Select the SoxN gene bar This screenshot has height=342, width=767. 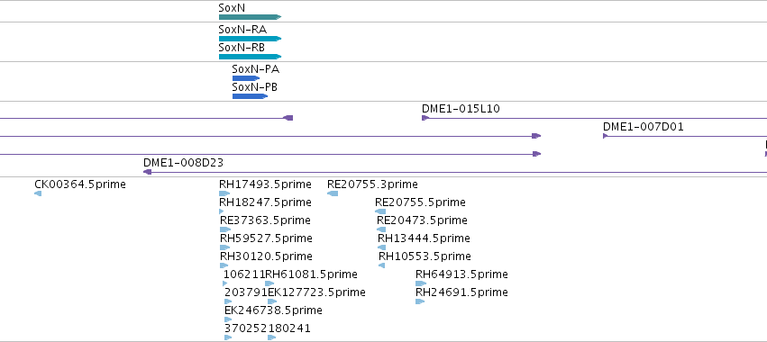pos(250,17)
